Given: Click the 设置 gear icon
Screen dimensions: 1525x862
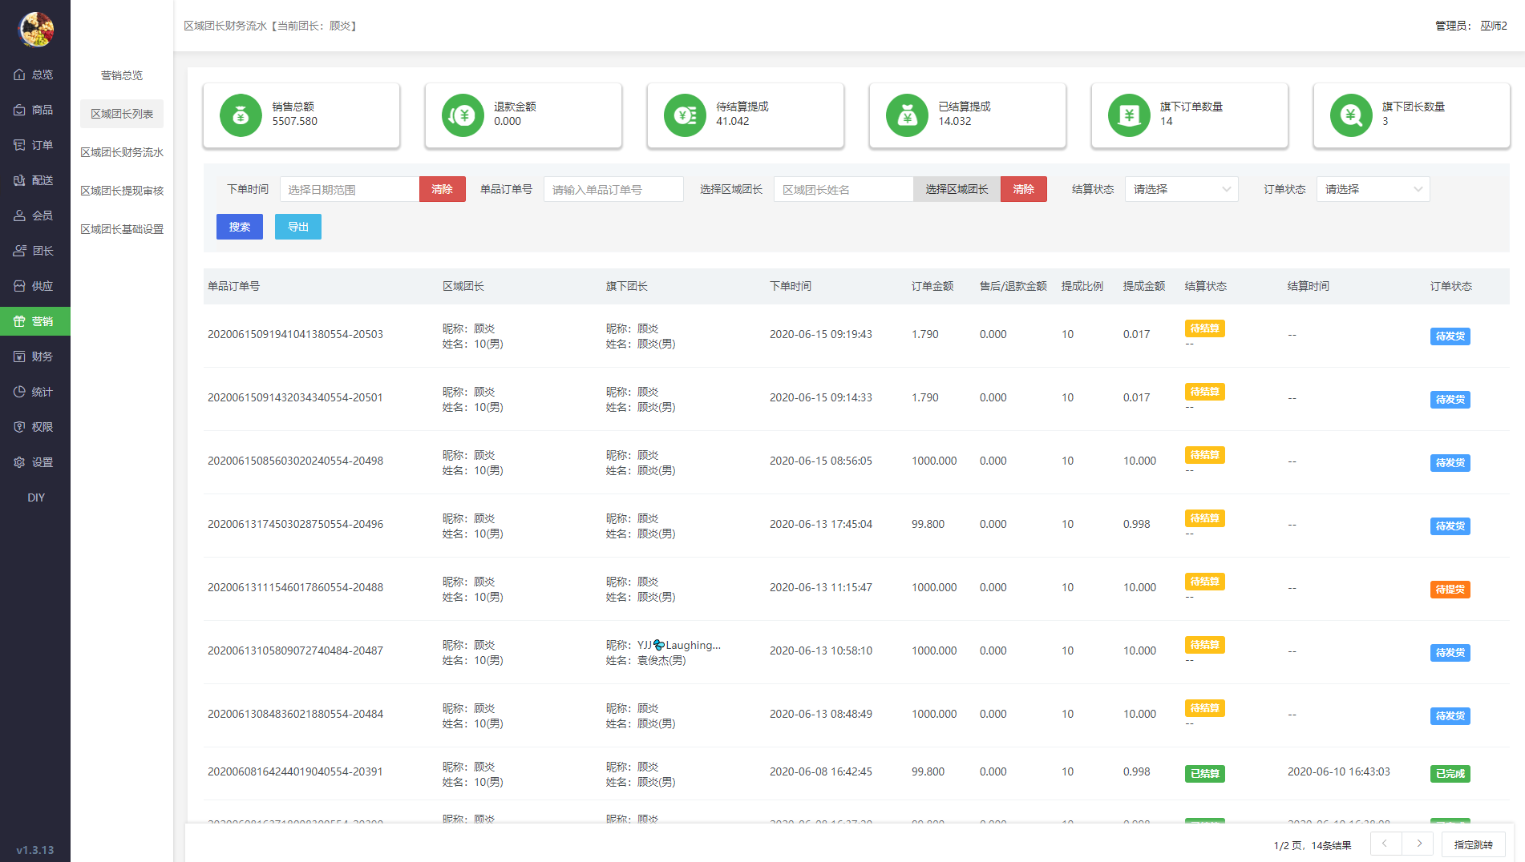Looking at the screenshot, I should 19,462.
